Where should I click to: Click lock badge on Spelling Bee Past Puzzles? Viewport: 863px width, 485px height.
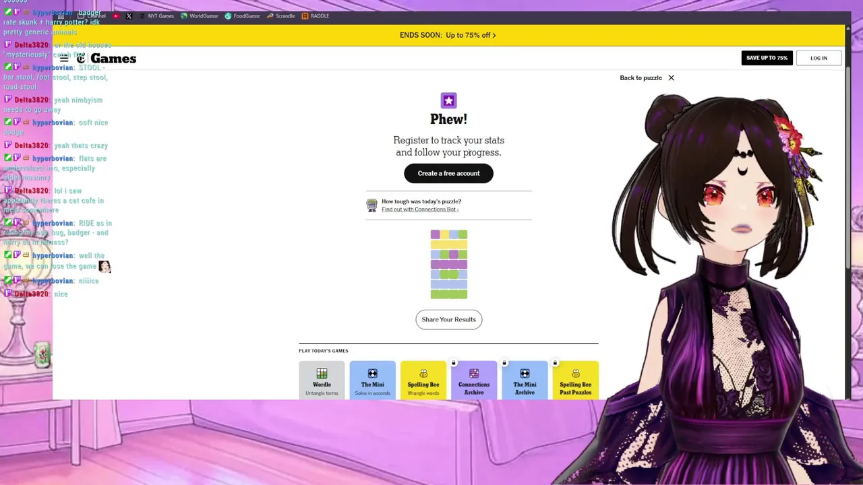555,363
